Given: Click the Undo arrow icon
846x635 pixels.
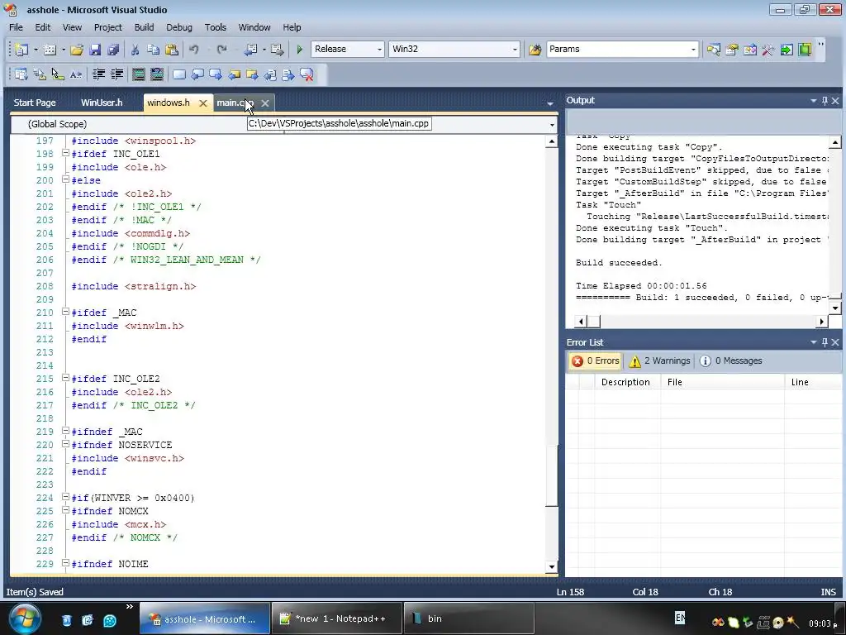Looking at the screenshot, I should (x=193, y=50).
